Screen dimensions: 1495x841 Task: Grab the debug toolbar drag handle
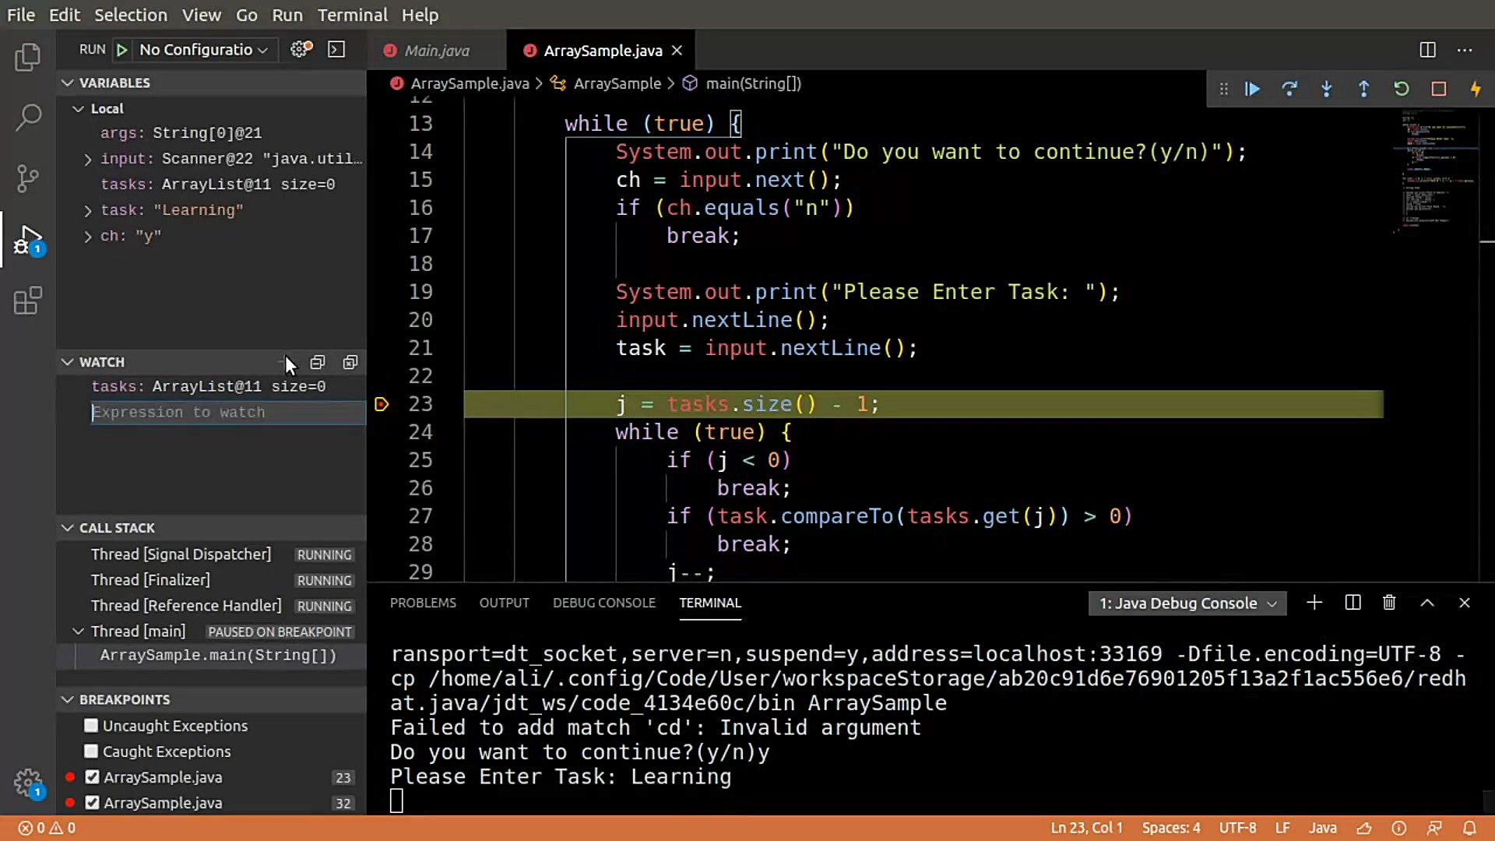(x=1223, y=90)
